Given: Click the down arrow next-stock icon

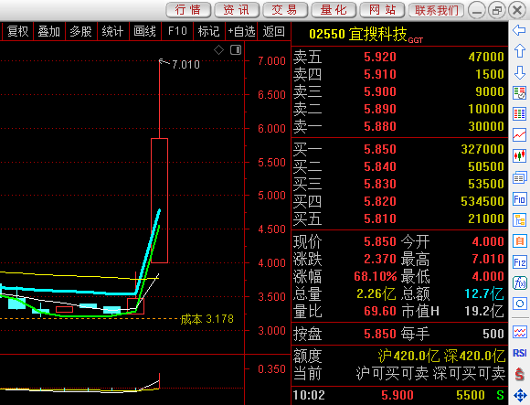Looking at the screenshot, I should 519,72.
